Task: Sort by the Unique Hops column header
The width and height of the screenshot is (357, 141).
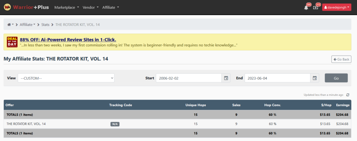Action: pyautogui.click(x=196, y=105)
